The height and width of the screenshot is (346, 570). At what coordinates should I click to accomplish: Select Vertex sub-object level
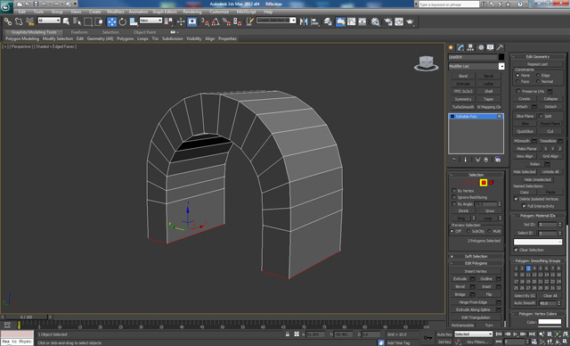pos(460,183)
